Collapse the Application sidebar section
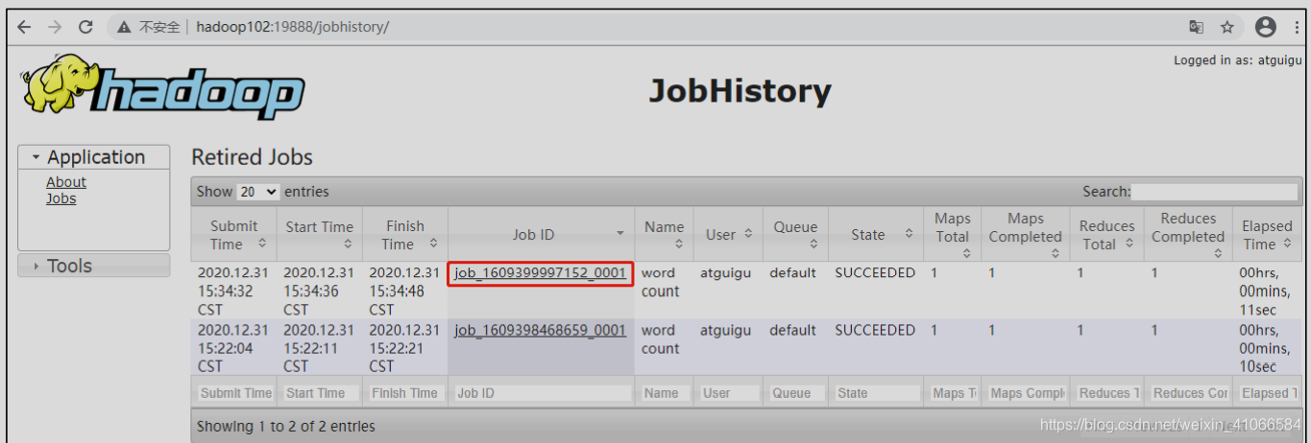The image size is (1311, 443). click(x=95, y=157)
